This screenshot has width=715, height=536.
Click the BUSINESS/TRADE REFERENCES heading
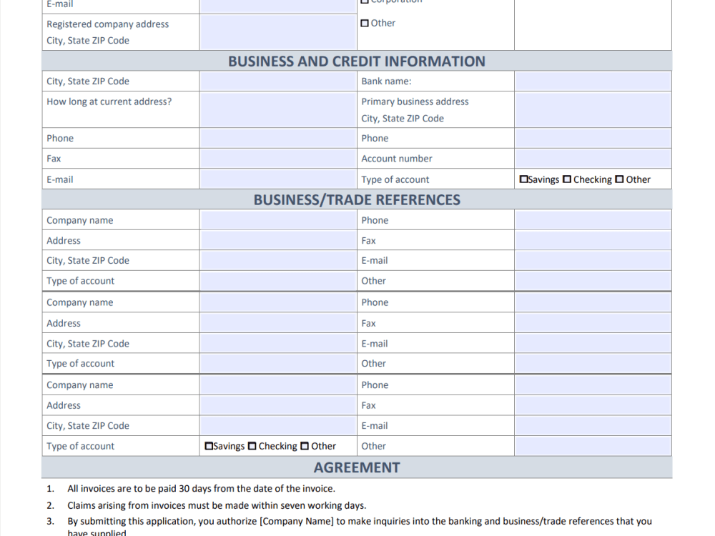coord(357,199)
